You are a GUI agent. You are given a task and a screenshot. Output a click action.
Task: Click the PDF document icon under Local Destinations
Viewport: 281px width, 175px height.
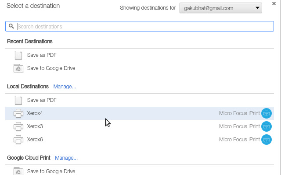[18, 100]
